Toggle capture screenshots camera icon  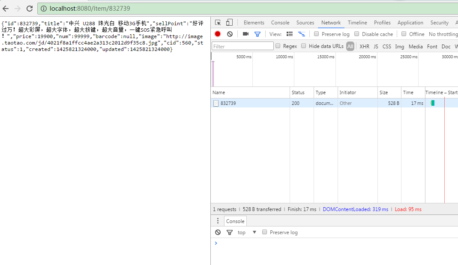(x=245, y=34)
